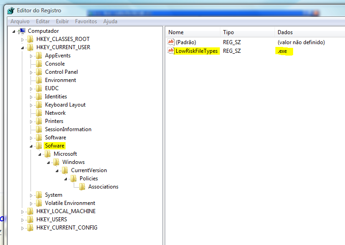Image resolution: width=345 pixels, height=245 pixels.
Task: Click the highlighted Sofware folder icon
Action: coord(39,146)
